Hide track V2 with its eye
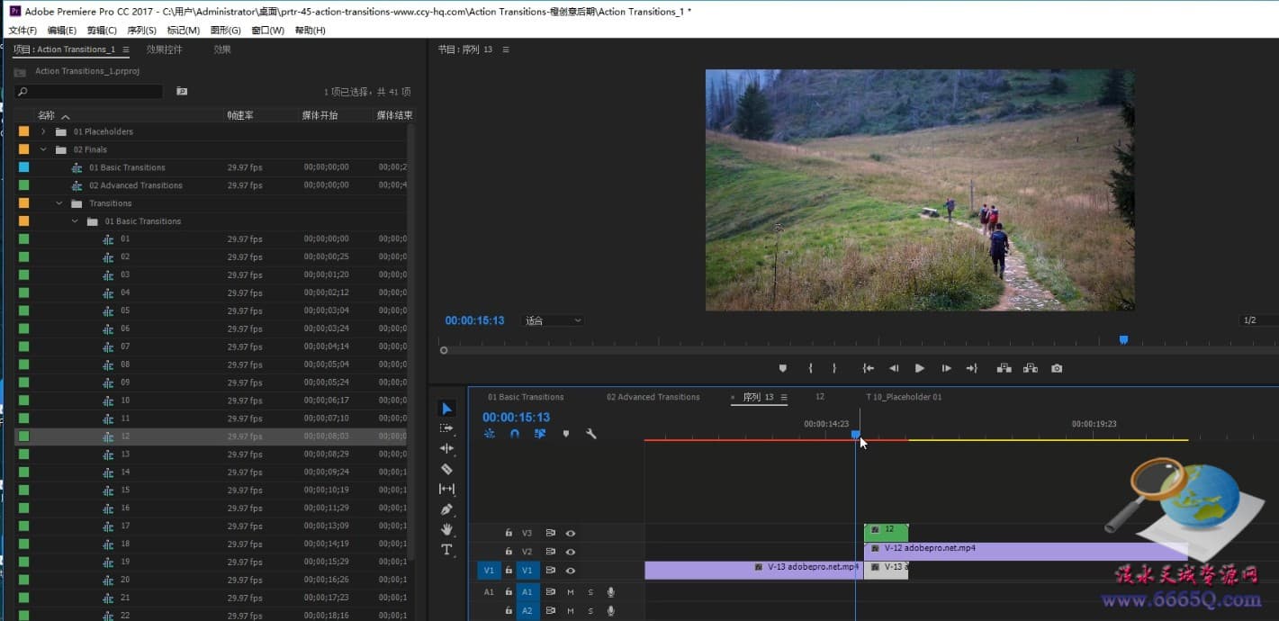The height and width of the screenshot is (621, 1279). 571,552
